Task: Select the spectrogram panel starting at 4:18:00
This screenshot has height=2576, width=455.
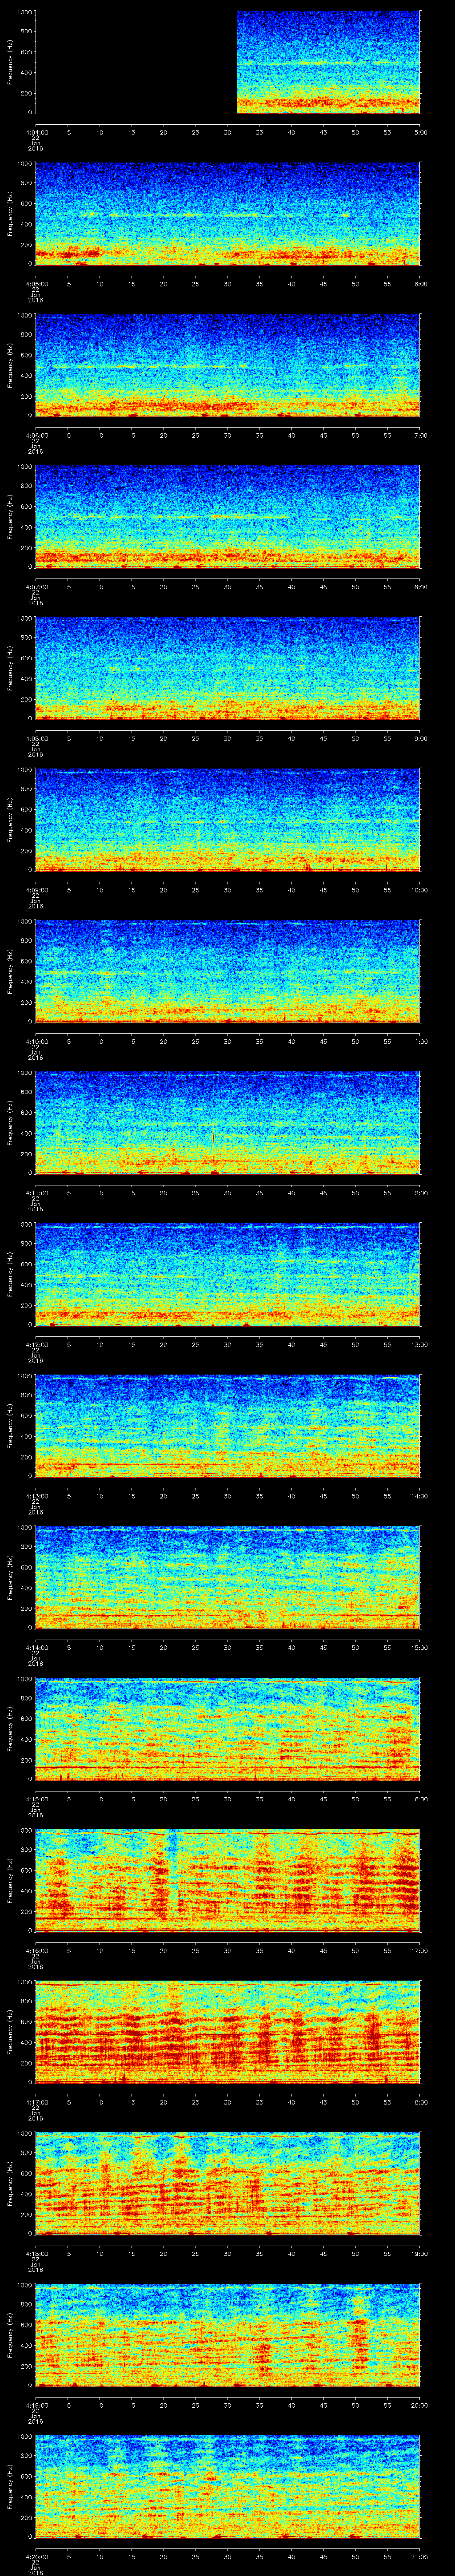Action: (228, 2184)
